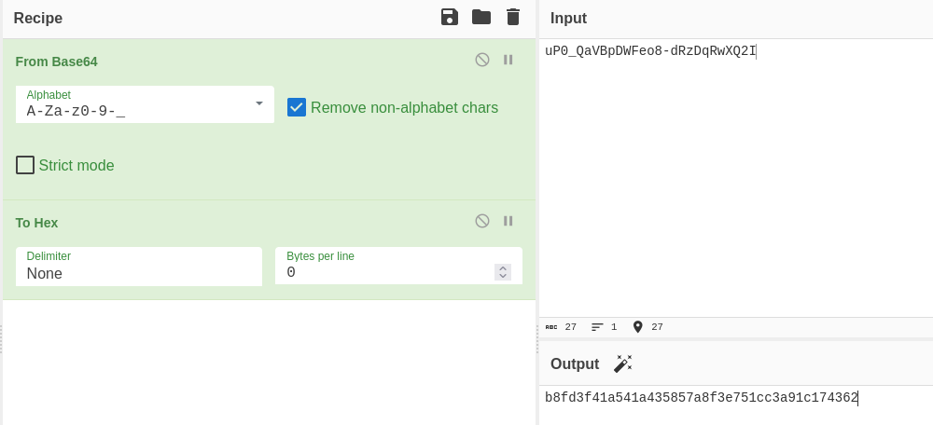This screenshot has height=425, width=933.
Task: Disable the From Base64 operation
Action: [x=482, y=60]
